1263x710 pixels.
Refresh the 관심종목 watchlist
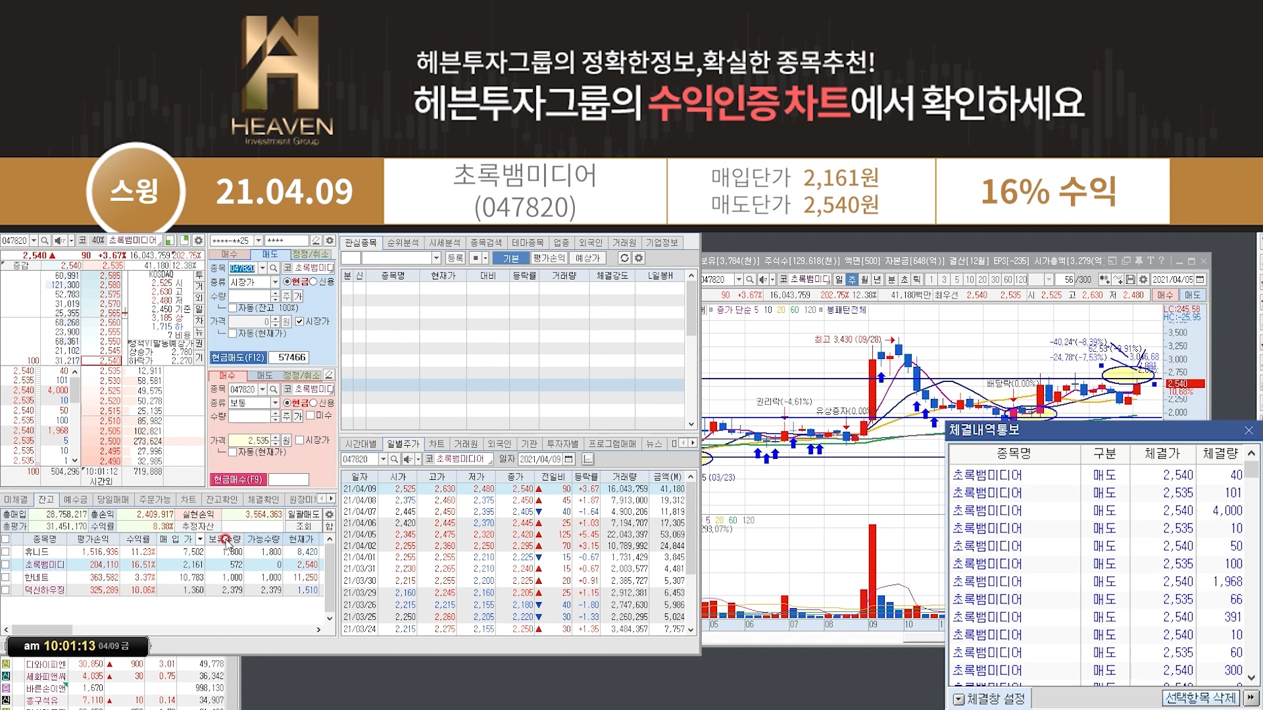pos(624,258)
